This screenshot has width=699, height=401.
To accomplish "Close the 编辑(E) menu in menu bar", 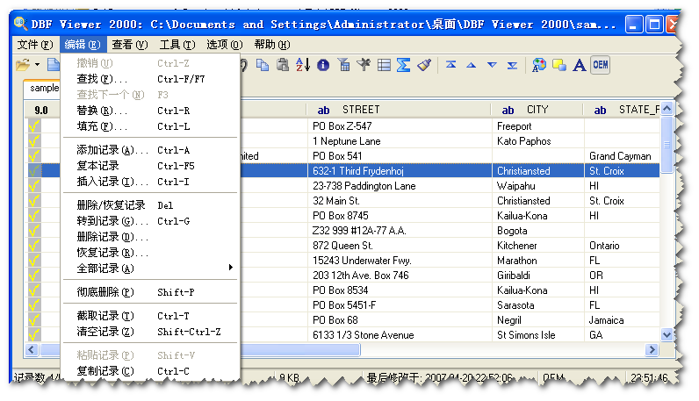I will pyautogui.click(x=83, y=45).
